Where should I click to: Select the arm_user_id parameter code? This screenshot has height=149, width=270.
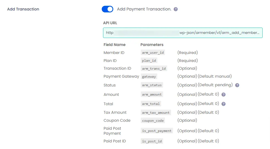pos(153,53)
